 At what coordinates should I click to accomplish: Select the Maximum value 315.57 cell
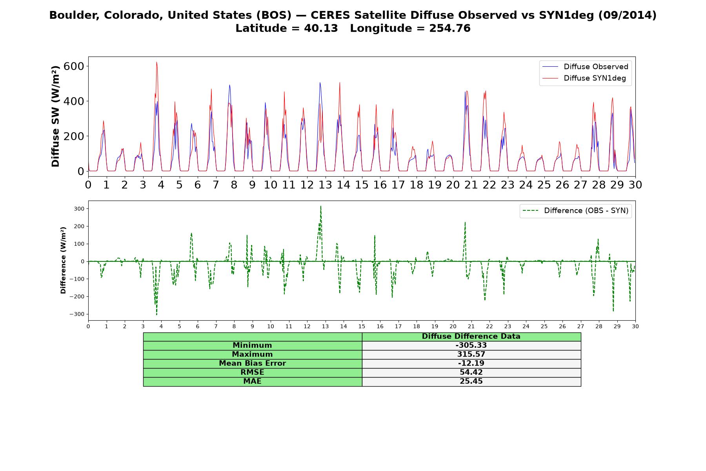471,354
